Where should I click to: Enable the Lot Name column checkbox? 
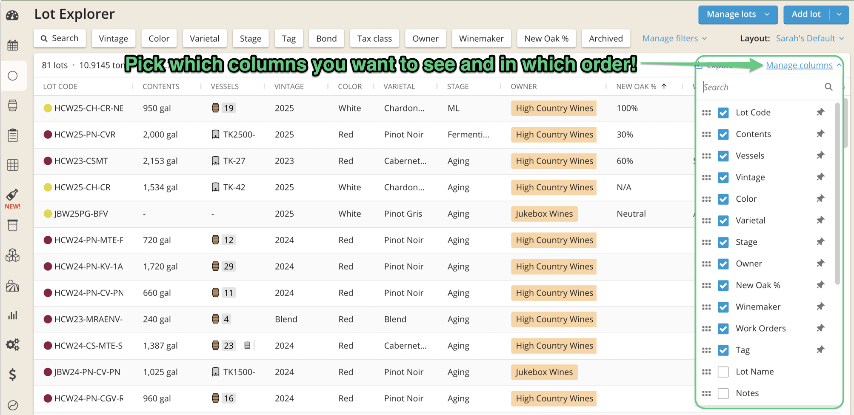(x=723, y=372)
